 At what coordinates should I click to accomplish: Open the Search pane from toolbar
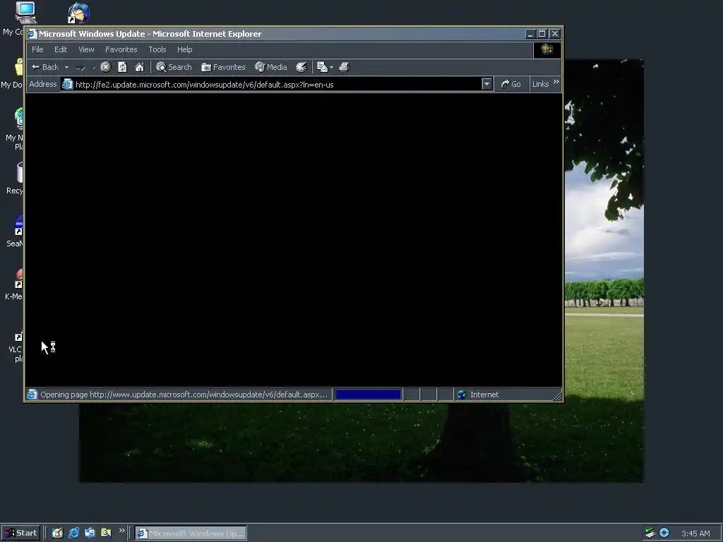pos(174,67)
